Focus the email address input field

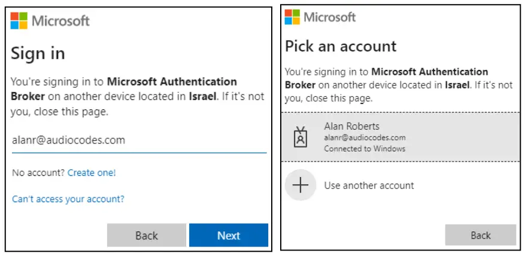pyautogui.click(x=139, y=141)
